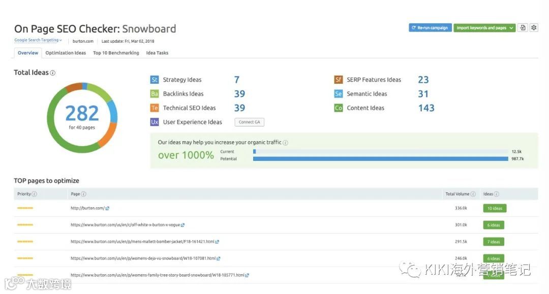Click the Semantic Ideas Se icon
The width and height of the screenshot is (549, 294).
coord(338,94)
